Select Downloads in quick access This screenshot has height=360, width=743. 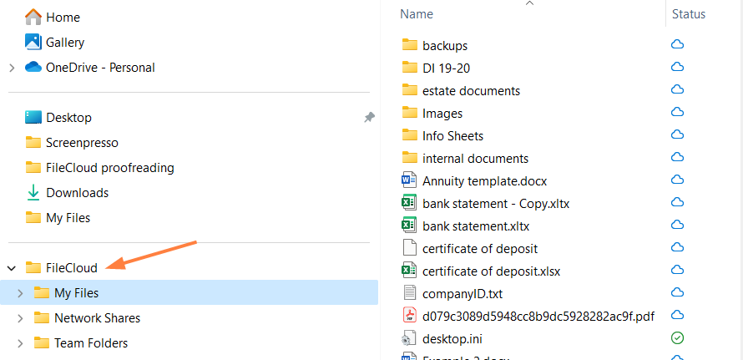point(77,193)
